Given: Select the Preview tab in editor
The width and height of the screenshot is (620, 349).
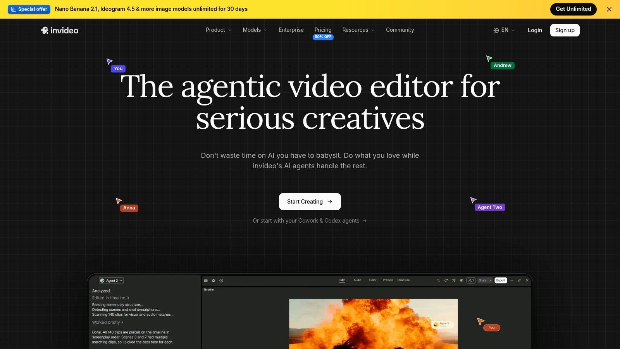Looking at the screenshot, I should [x=388, y=280].
